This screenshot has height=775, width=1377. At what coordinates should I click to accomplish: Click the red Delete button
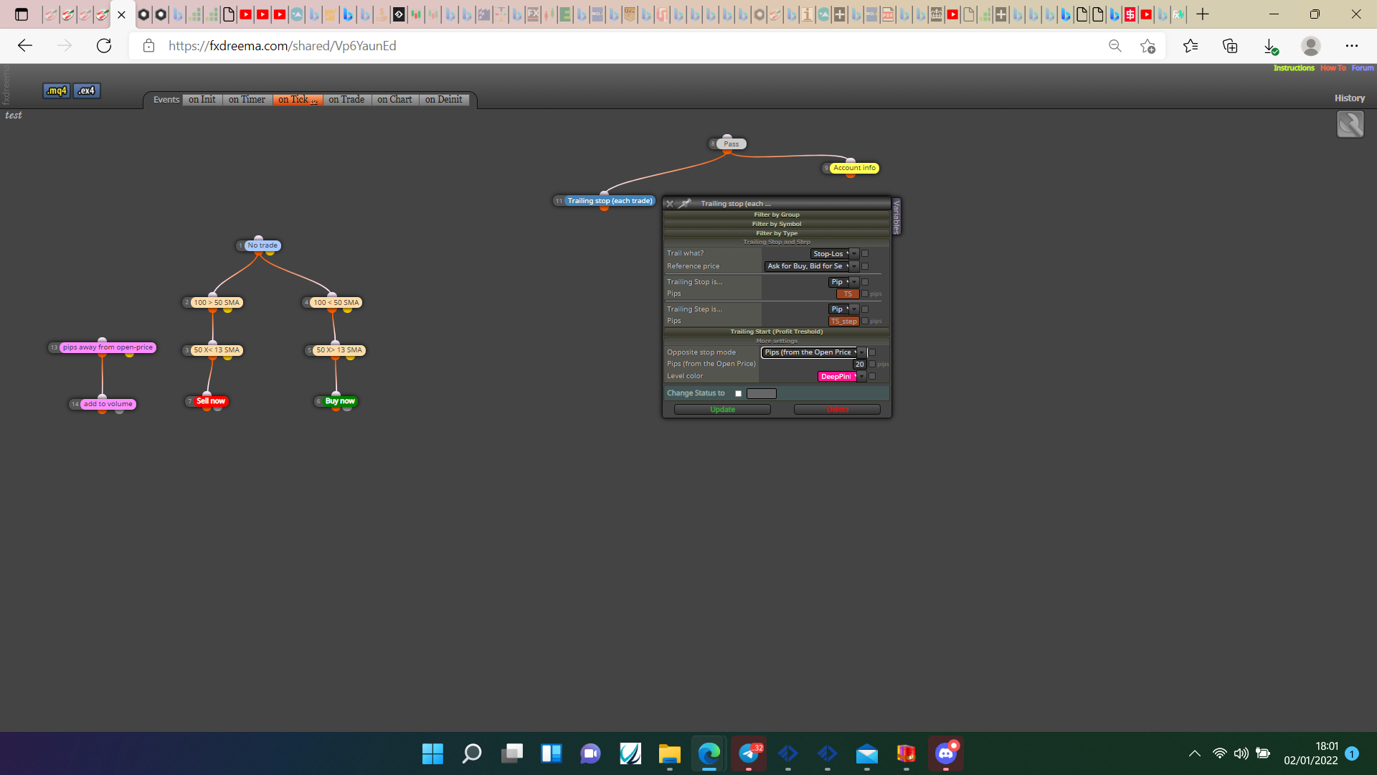[837, 410]
